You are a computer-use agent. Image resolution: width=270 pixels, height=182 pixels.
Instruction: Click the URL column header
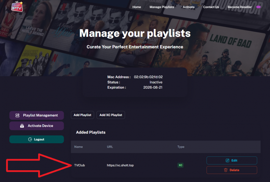click(110, 147)
